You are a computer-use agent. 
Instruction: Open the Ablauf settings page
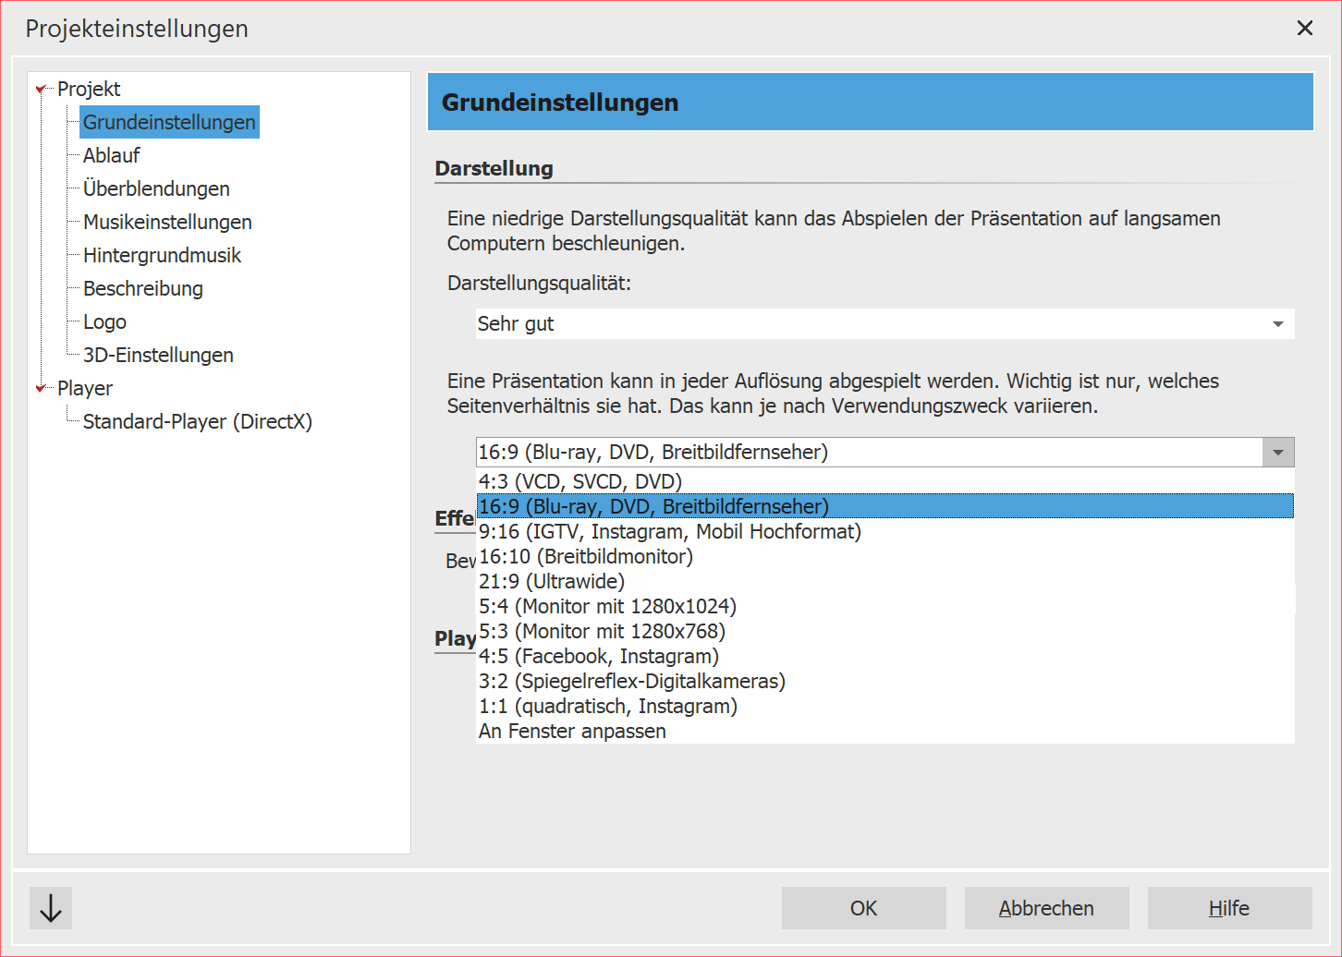point(112,155)
